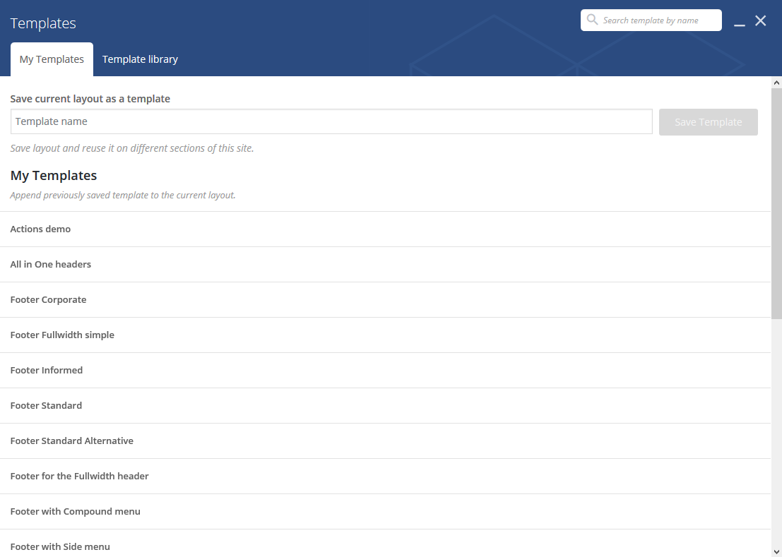Screen dimensions: 782x557
Task: Choose the Footer Standard Alternative template
Action: coord(385,441)
